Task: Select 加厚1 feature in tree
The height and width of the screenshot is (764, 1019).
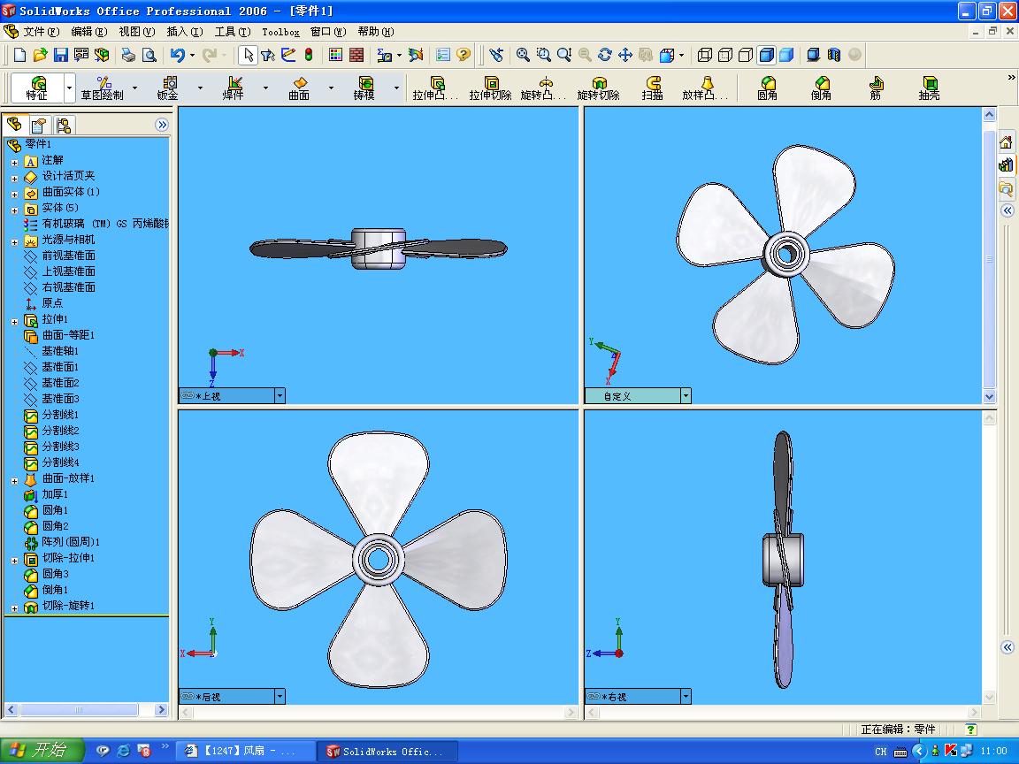Action: (46, 494)
